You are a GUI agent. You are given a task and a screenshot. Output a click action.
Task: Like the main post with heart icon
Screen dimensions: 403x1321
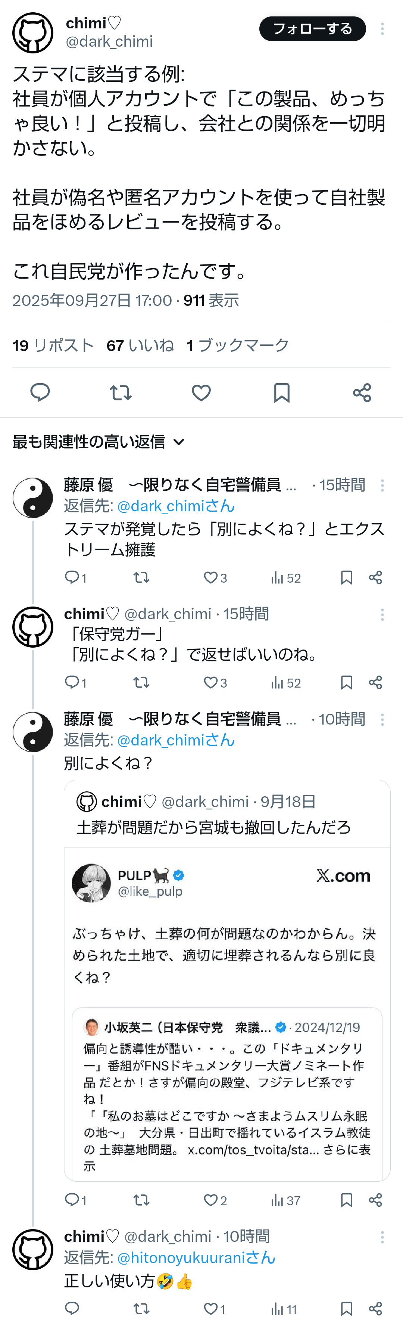(201, 393)
